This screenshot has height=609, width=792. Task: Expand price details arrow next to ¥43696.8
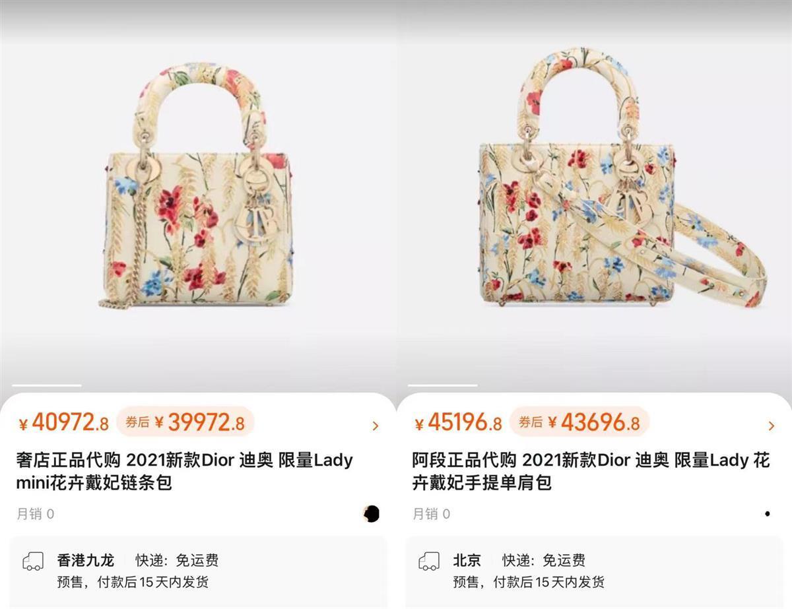[772, 426]
